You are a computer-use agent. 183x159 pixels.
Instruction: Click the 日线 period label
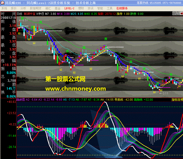(x=19, y=14)
